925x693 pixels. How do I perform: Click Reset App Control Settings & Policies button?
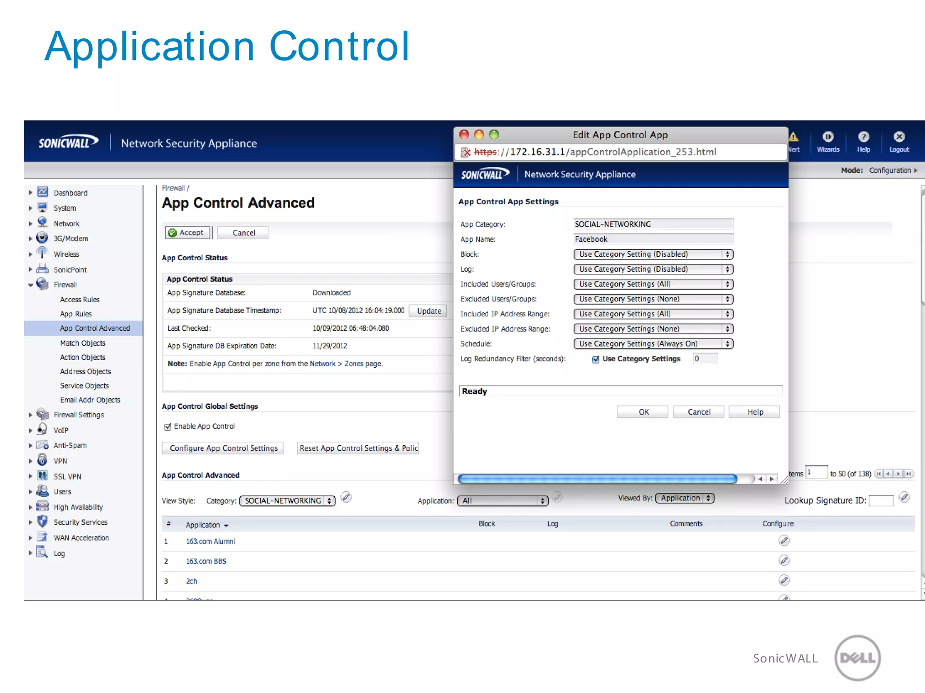pyautogui.click(x=358, y=448)
